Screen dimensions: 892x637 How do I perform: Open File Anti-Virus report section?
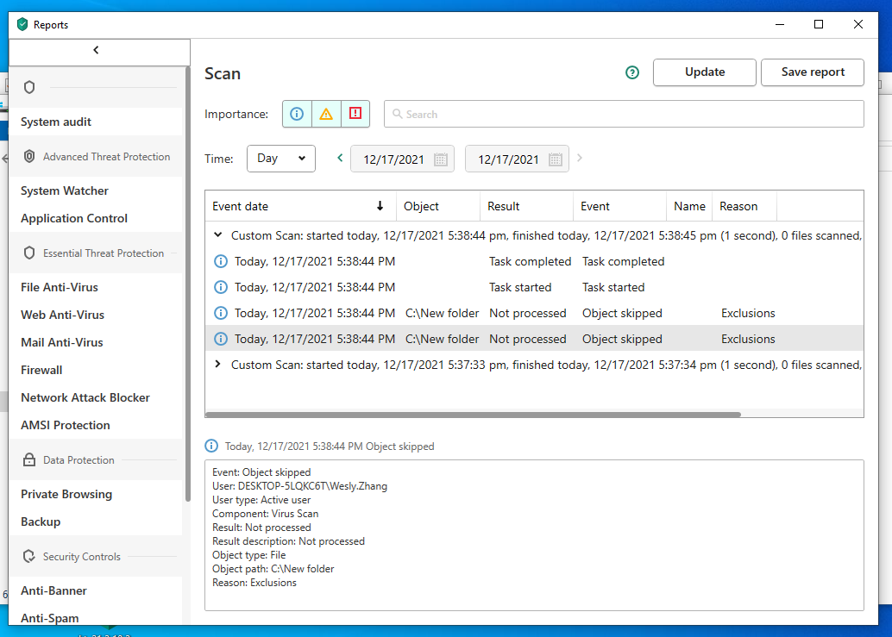coord(60,287)
